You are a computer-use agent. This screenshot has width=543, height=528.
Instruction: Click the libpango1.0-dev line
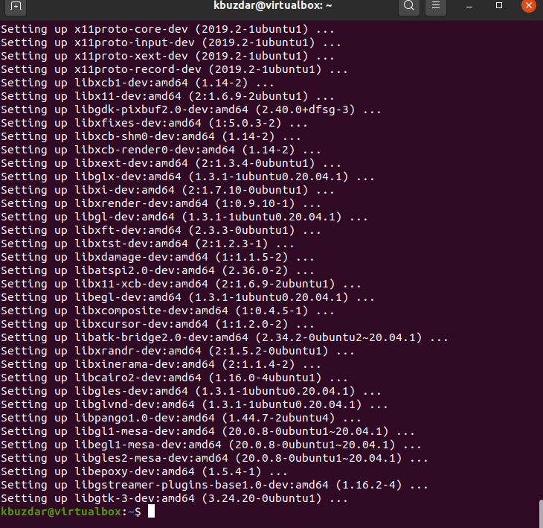181,418
